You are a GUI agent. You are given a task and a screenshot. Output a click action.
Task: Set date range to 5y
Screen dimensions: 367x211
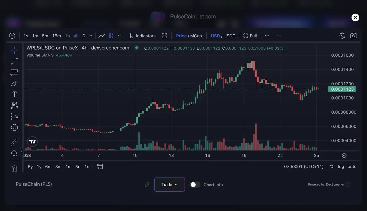tap(30, 167)
